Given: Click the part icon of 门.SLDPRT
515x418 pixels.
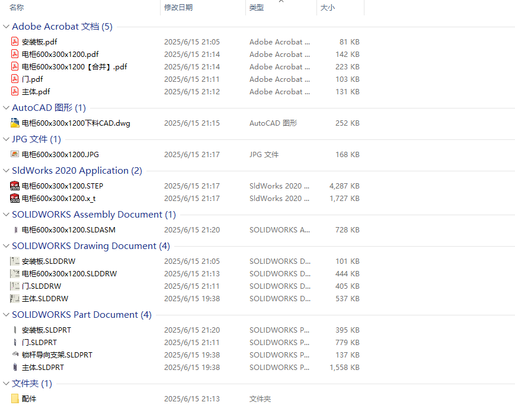Looking at the screenshot, I should tap(15, 343).
